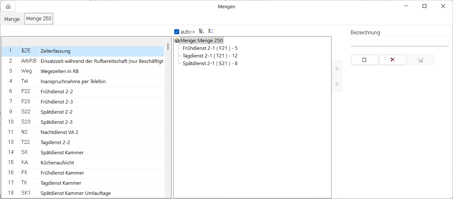The width and height of the screenshot is (453, 199).
Task: Select Spätdienst 2-1 (S21) tree entry
Action: (x=210, y=63)
